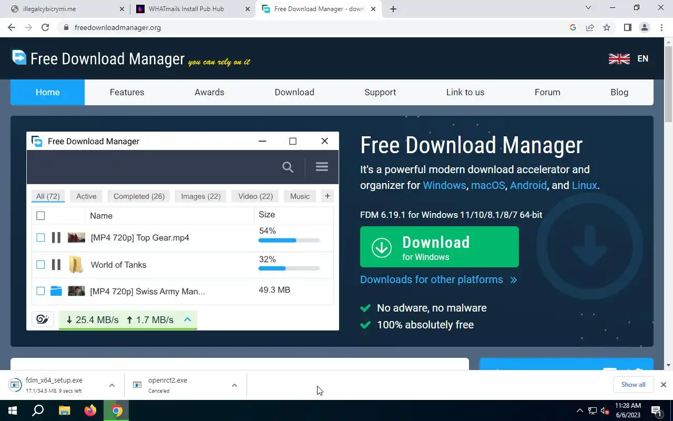Click the folder icon for Swiss Army Man
Image resolution: width=673 pixels, height=421 pixels.
56,290
